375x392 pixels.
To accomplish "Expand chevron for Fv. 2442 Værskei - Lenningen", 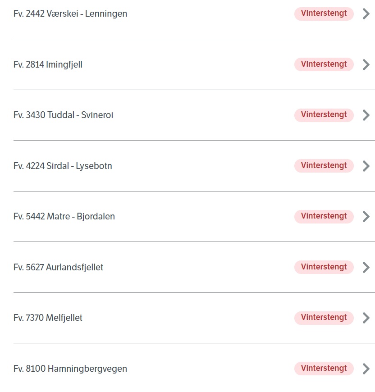I will [366, 14].
